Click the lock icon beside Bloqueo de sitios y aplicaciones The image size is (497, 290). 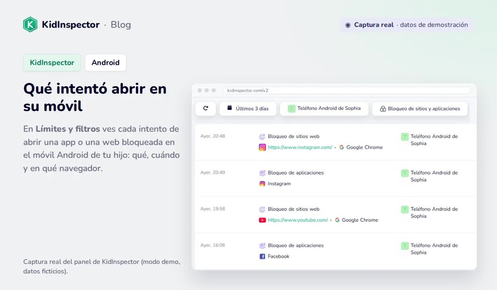point(383,109)
